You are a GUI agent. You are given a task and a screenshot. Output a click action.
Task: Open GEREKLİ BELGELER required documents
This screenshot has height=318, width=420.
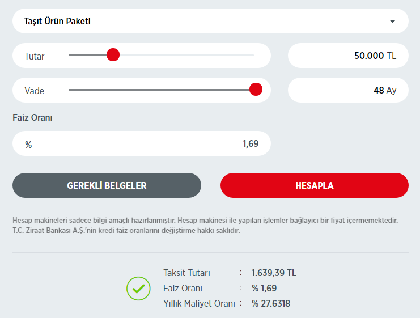(107, 185)
